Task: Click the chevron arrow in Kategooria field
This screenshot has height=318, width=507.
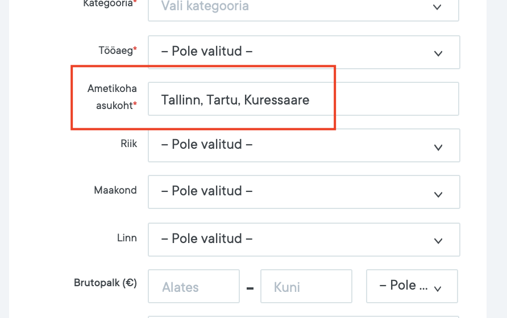Action: (437, 7)
